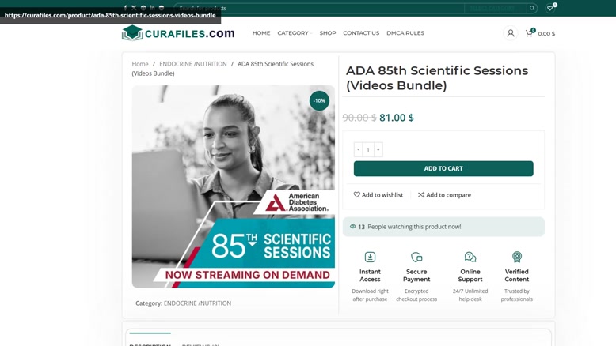Add product to compare
This screenshot has height=346, width=616.
click(x=444, y=195)
